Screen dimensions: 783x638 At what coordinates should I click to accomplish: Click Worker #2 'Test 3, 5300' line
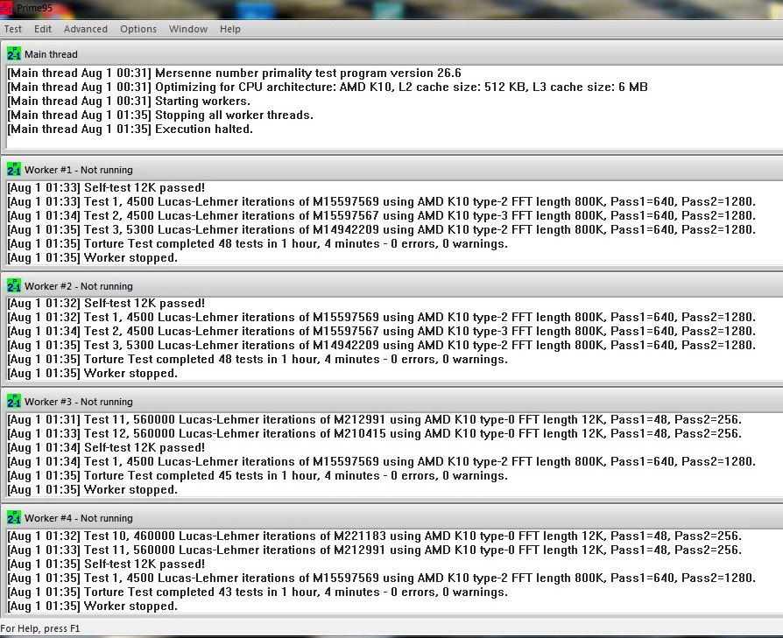pyautogui.click(x=382, y=345)
